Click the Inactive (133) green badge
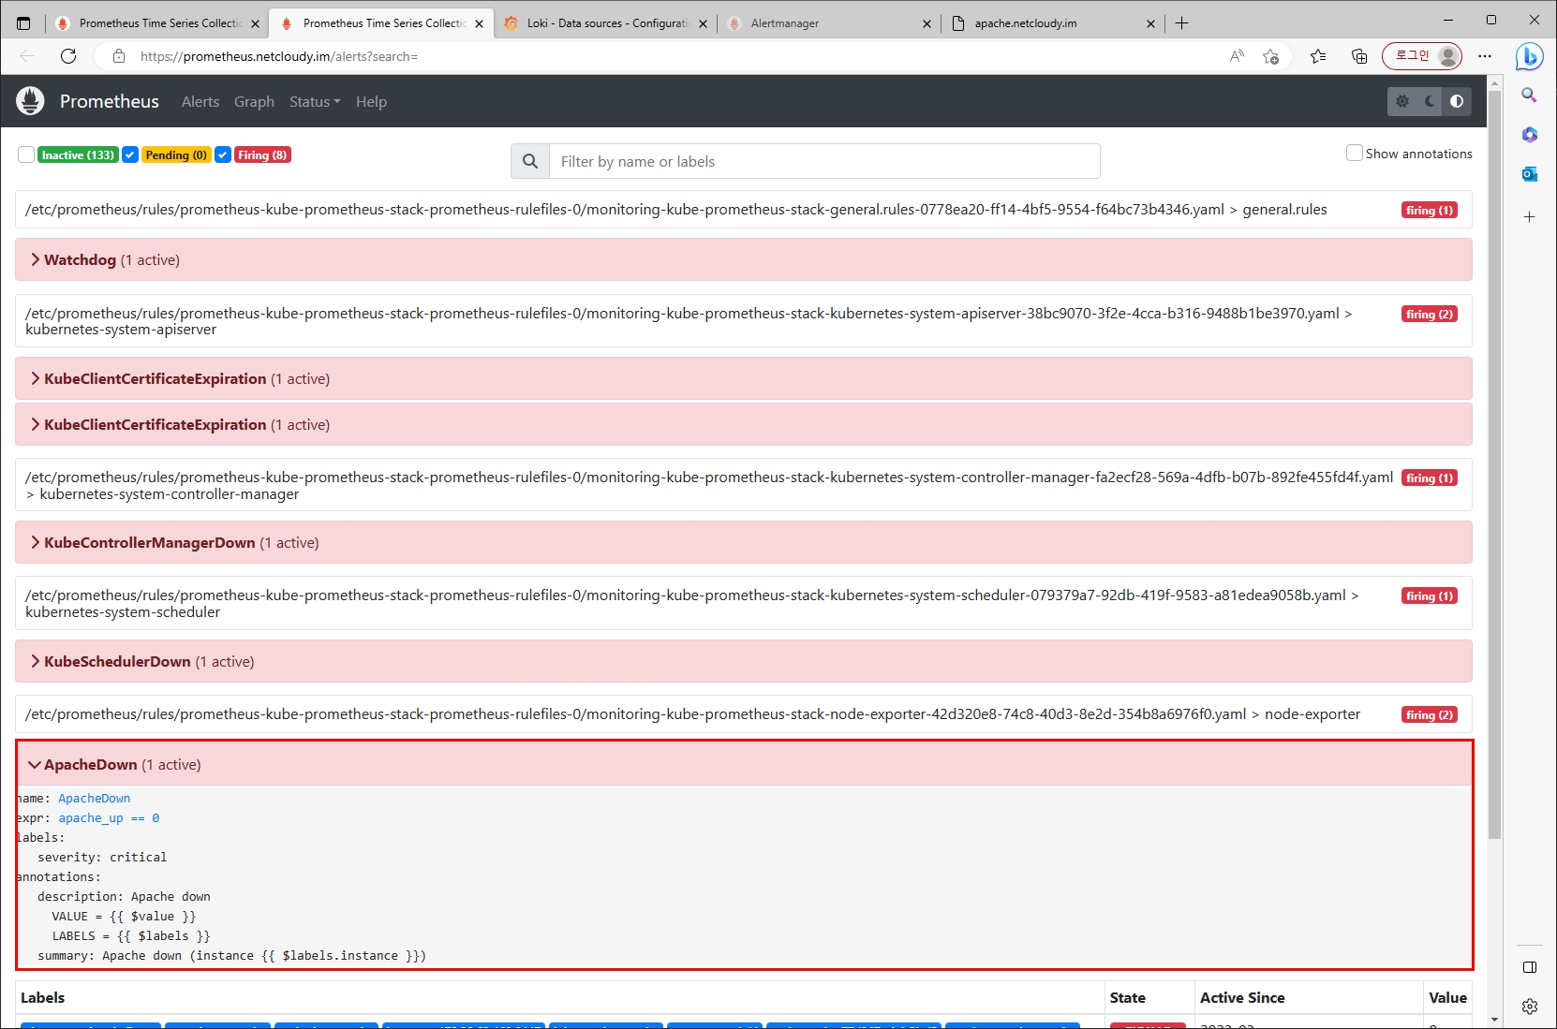The width and height of the screenshot is (1557, 1029). pyautogui.click(x=78, y=154)
